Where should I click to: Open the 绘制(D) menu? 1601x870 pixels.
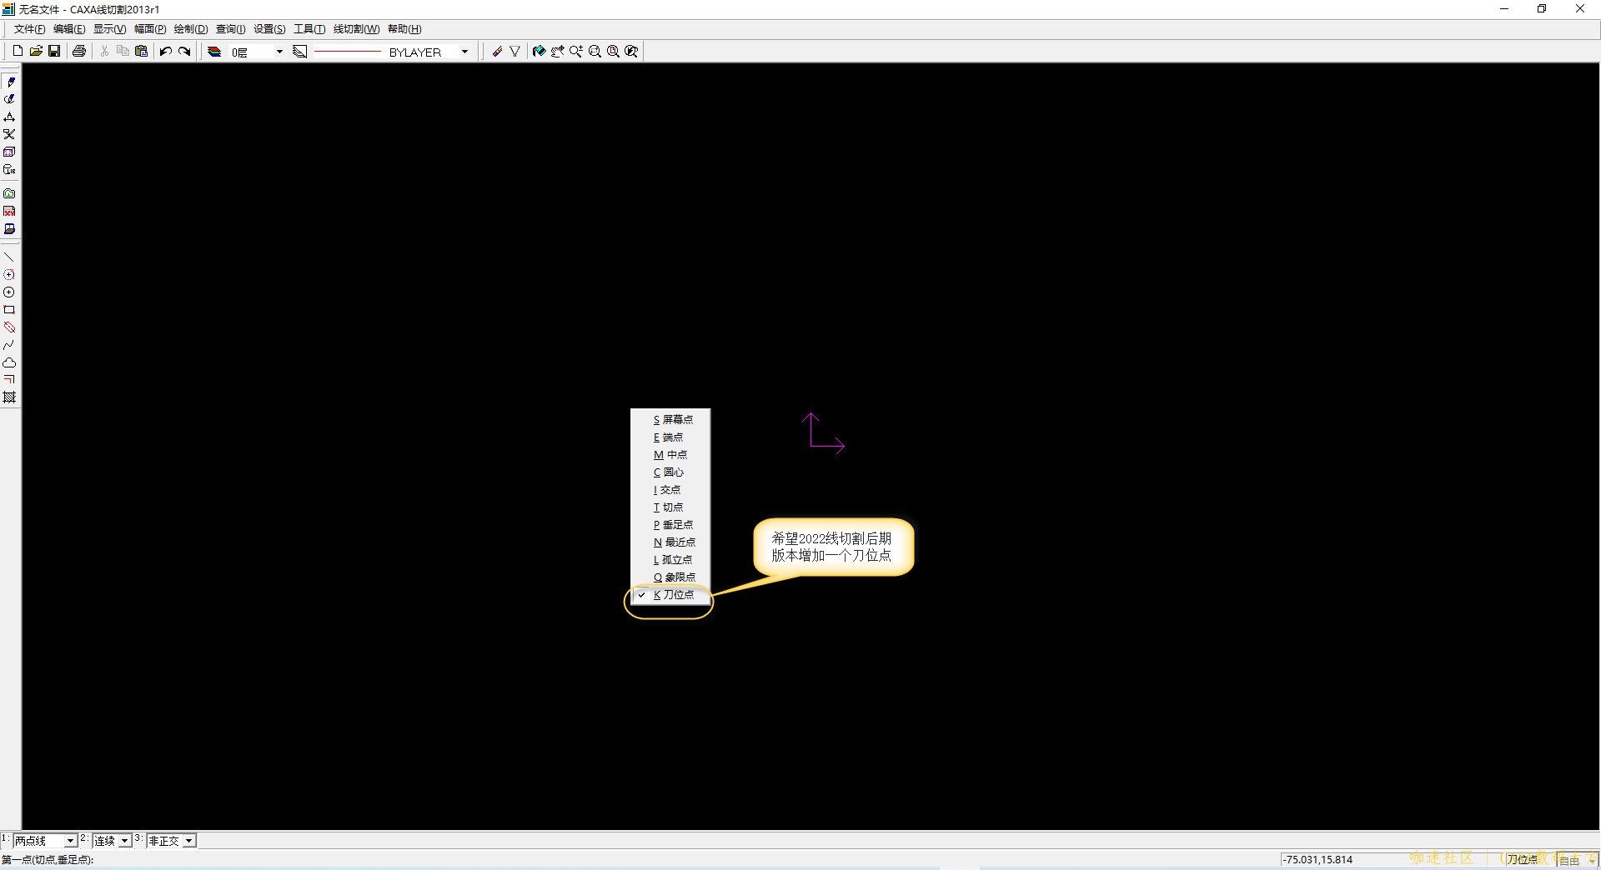[x=190, y=29]
